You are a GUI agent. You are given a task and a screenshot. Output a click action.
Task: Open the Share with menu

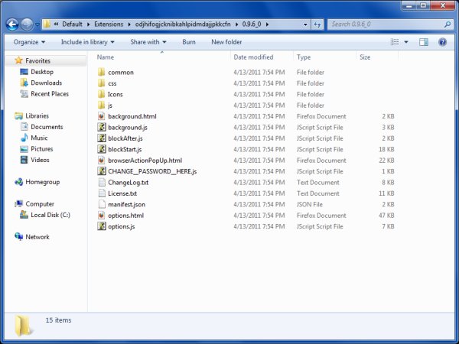pos(148,42)
